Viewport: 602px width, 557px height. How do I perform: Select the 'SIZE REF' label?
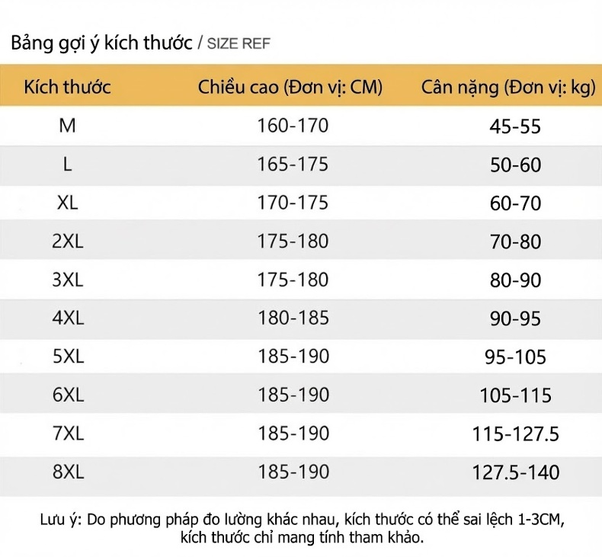pos(239,43)
